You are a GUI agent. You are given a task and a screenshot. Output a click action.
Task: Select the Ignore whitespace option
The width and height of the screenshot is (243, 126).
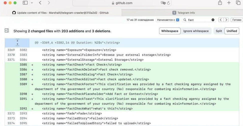point(196,31)
